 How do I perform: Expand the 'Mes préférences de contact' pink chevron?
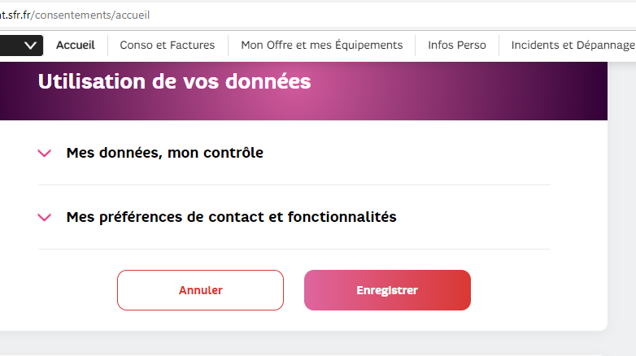click(45, 218)
